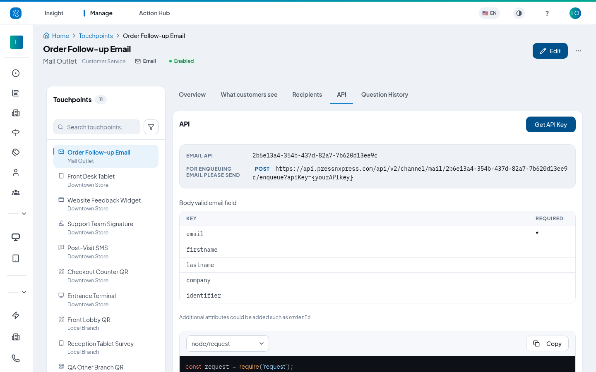596x372 pixels.
Task: Open the lightning bolt sidebar icon
Action: (x=16, y=315)
